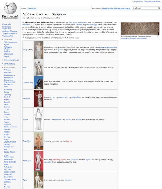This screenshot has width=162, height=189.
Task: Expand the Εκτύπωση/εξαγωγή sidebar section
Action: pos(2,60)
